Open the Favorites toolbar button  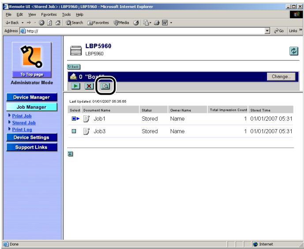[x=98, y=22]
